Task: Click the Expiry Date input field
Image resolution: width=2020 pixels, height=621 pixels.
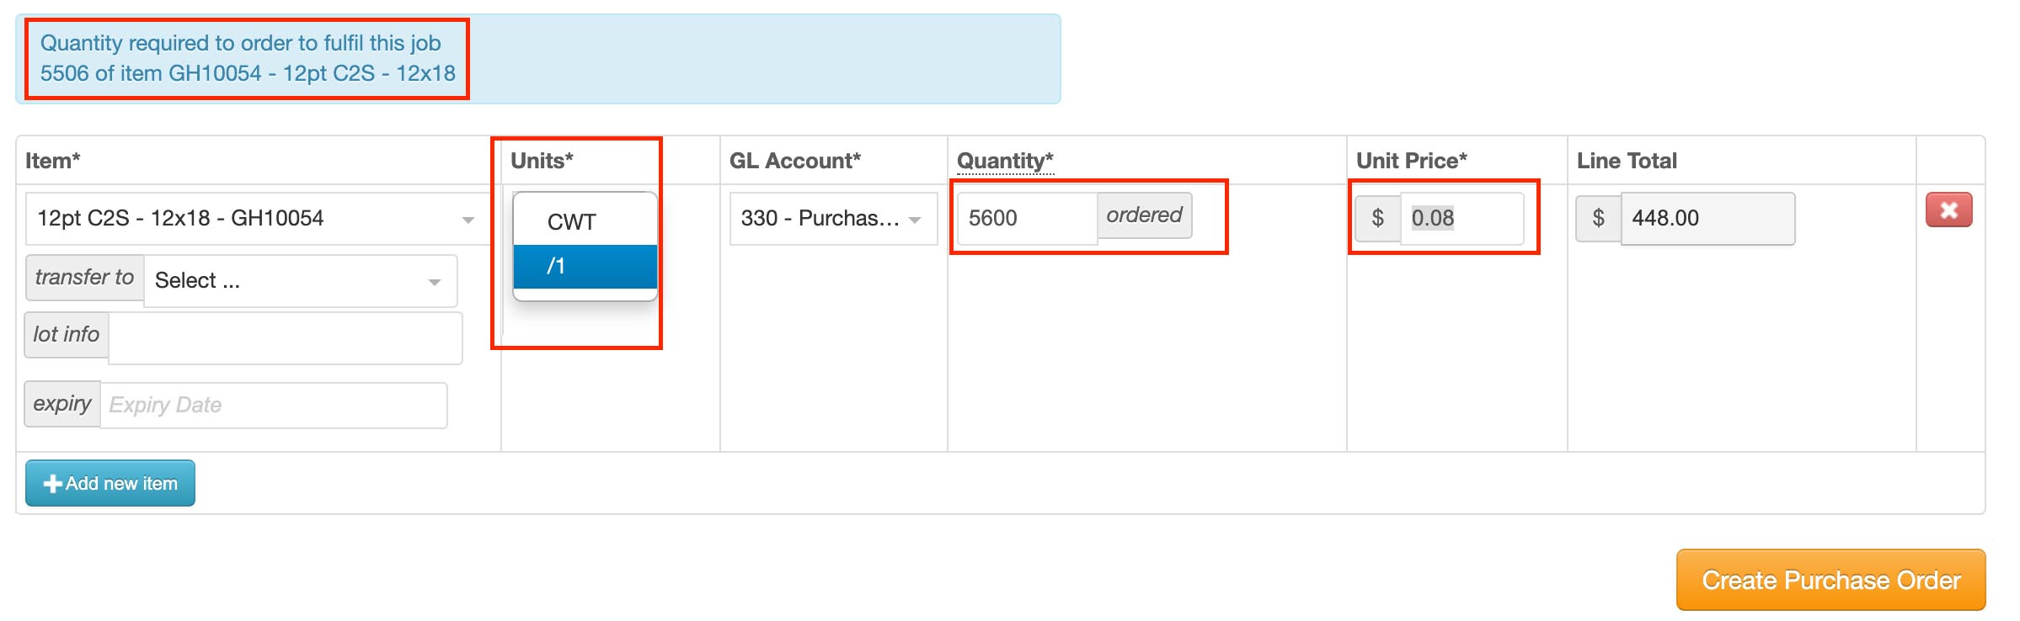Action: coord(274,406)
